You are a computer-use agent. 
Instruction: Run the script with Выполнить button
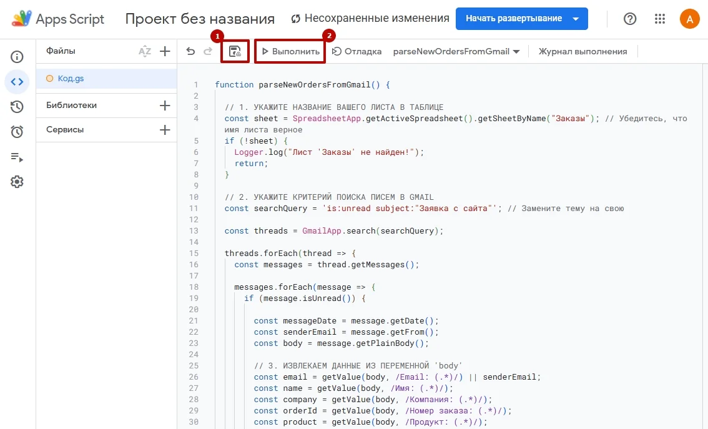point(290,51)
